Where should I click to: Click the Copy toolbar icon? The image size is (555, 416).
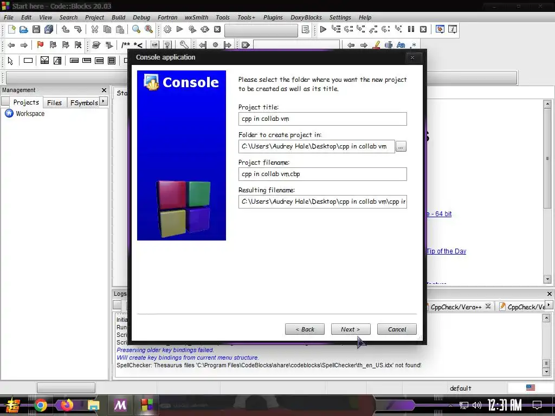[x=107, y=29]
